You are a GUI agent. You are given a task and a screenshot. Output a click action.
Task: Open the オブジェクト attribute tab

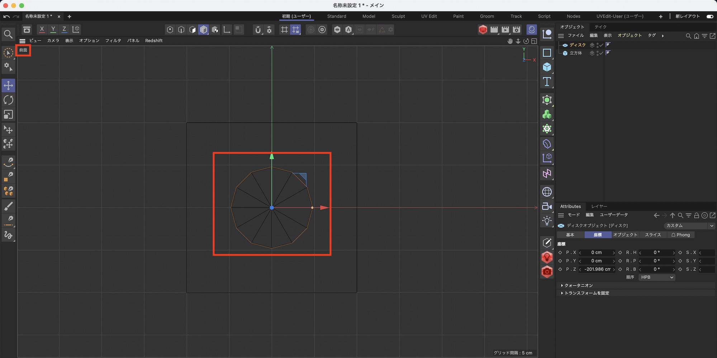coord(625,235)
